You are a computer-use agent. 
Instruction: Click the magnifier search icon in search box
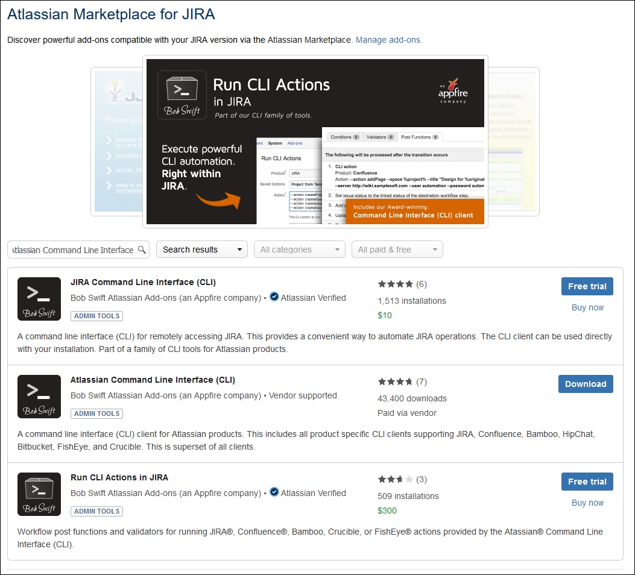(x=142, y=250)
